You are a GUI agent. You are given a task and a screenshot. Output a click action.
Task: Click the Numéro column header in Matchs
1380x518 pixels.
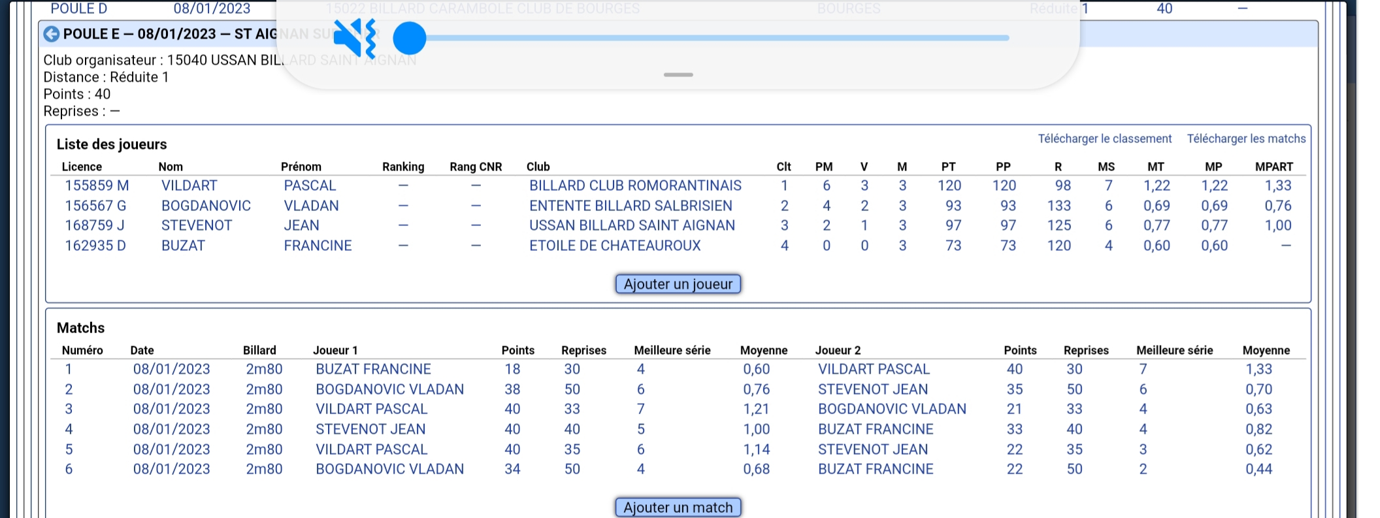click(x=82, y=350)
